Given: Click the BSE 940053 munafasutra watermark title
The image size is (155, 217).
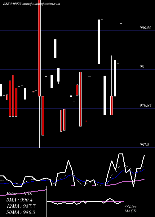Looking at the screenshot, I should (32, 4).
